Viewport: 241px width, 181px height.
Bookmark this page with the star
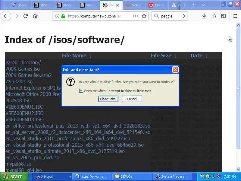144,16
